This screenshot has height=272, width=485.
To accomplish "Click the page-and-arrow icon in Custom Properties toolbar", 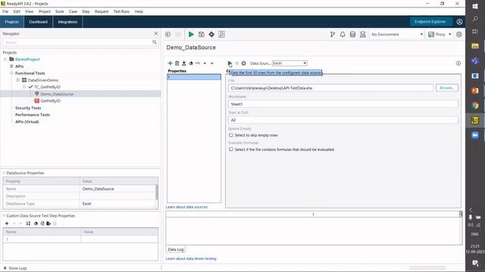I will coord(48,224).
